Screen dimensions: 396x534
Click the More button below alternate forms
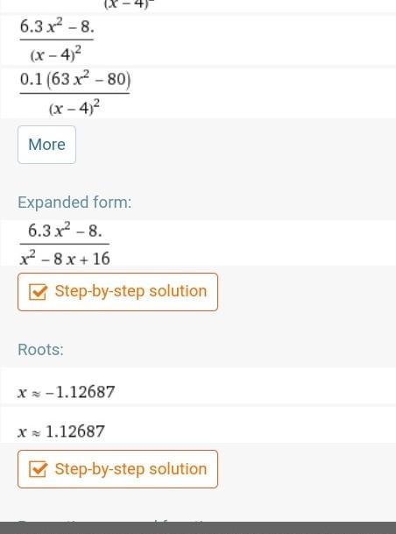coord(47,145)
